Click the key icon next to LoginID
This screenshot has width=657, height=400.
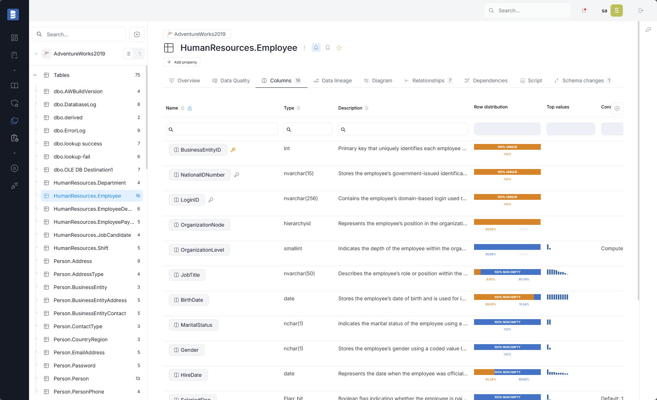click(211, 200)
